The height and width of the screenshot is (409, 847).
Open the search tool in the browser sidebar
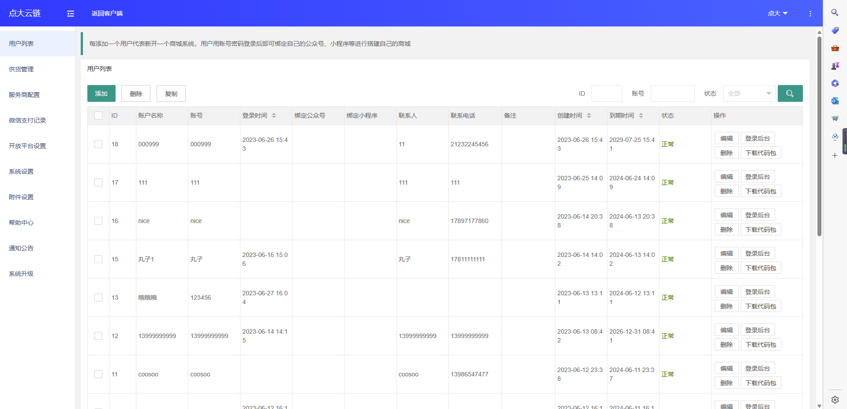pos(835,12)
